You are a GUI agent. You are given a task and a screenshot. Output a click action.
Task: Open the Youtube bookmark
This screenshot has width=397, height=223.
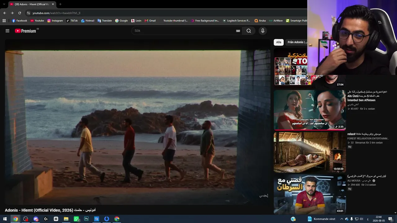point(37,21)
